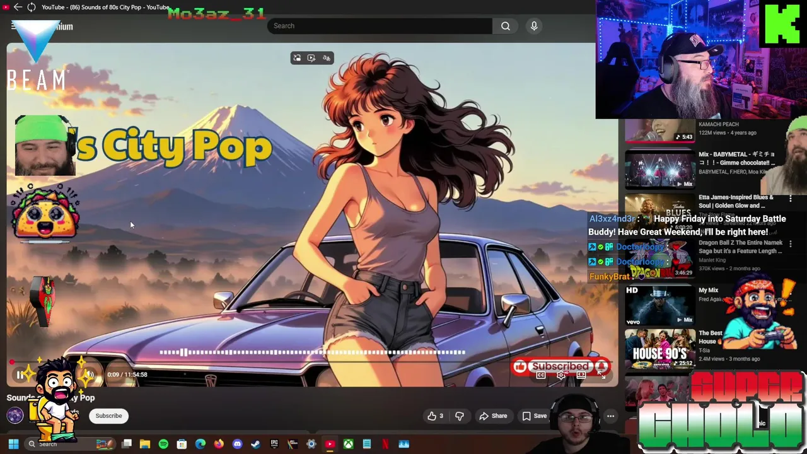Open Firefox from the taskbar
The width and height of the screenshot is (807, 454).
click(x=219, y=444)
